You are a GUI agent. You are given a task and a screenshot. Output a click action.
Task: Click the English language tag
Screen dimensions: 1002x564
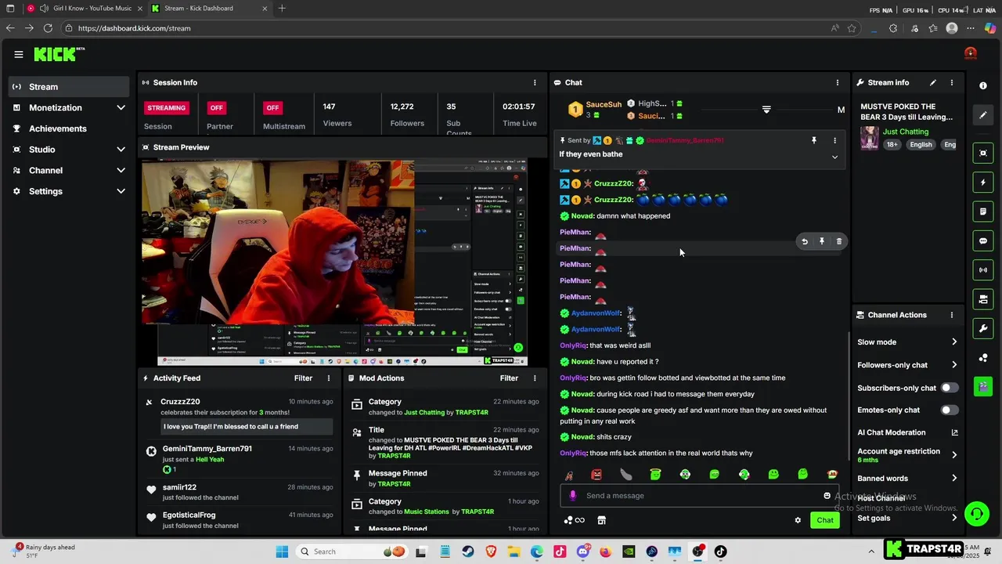pos(921,145)
